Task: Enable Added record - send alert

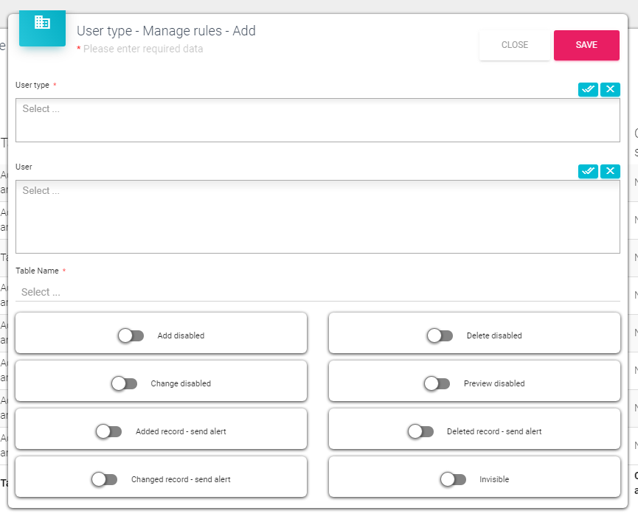Action: tap(108, 431)
